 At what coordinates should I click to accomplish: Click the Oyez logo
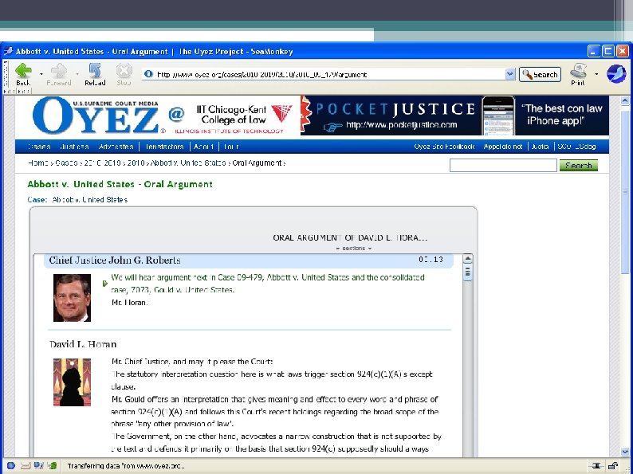click(96, 116)
